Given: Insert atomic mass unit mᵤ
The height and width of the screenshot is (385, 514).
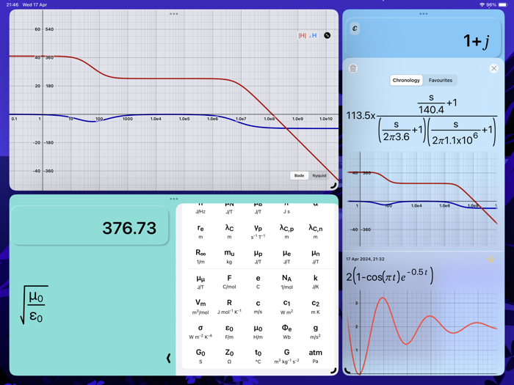Looking at the screenshot, I should pyautogui.click(x=229, y=257).
